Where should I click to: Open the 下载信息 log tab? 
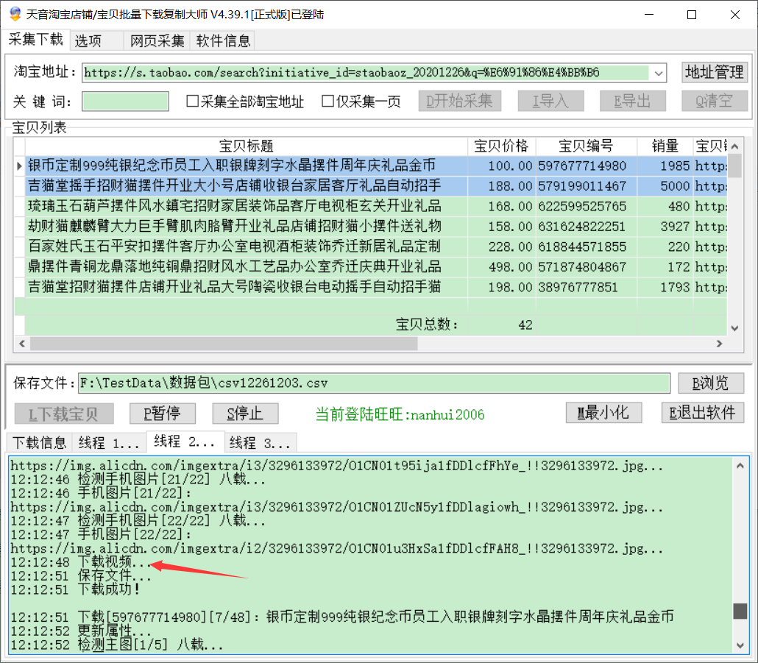click(x=39, y=442)
